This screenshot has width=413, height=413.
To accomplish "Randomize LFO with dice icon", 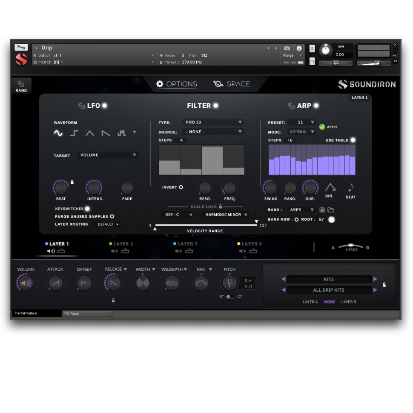I will [x=81, y=106].
